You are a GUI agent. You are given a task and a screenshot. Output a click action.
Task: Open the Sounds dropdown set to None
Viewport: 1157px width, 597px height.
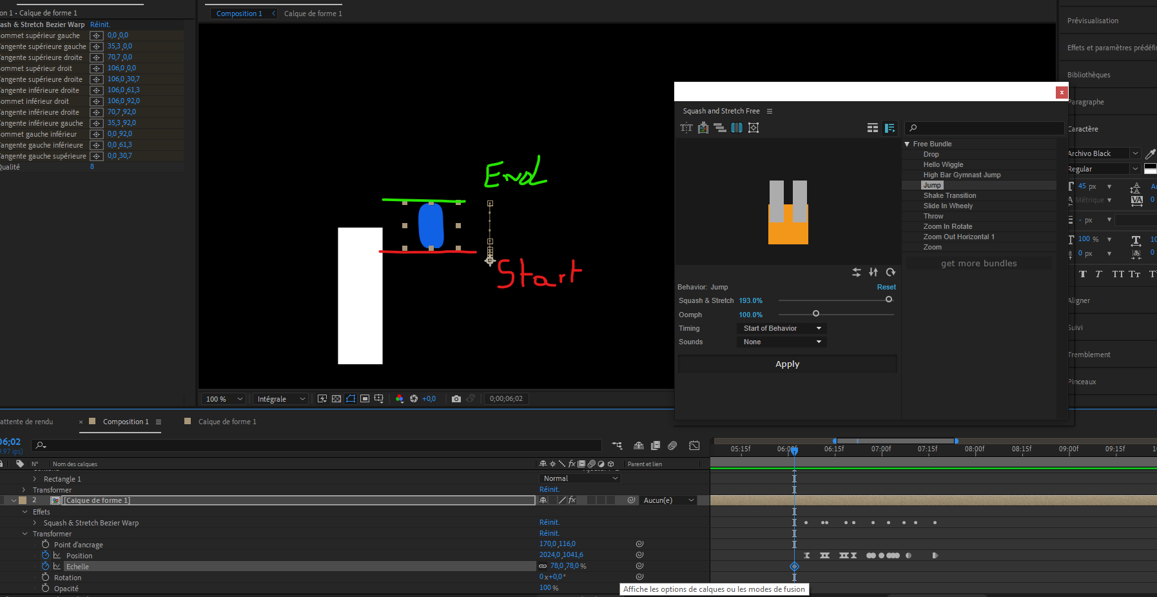point(781,342)
